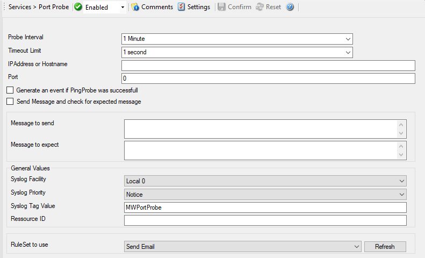Focus the Port number field
The height and width of the screenshot is (258, 425).
(x=268, y=78)
